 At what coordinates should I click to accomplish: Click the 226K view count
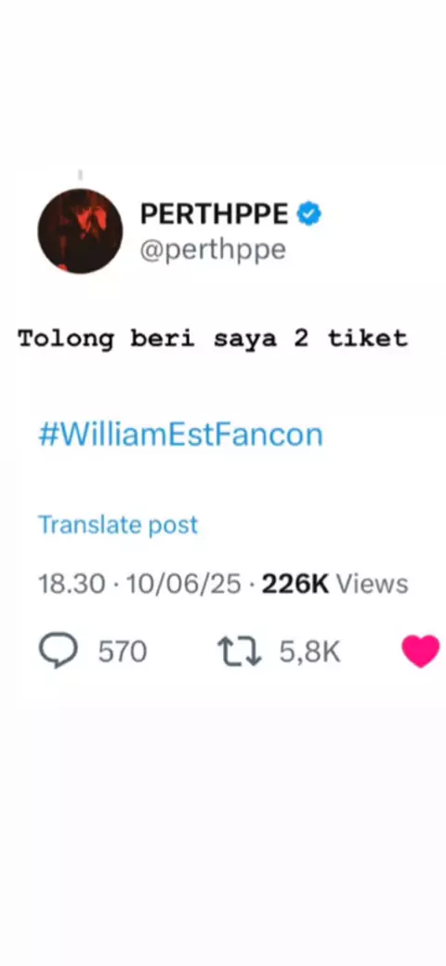click(295, 584)
